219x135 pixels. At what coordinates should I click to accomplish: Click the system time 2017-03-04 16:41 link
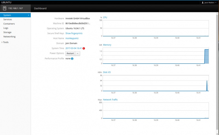point(74,48)
